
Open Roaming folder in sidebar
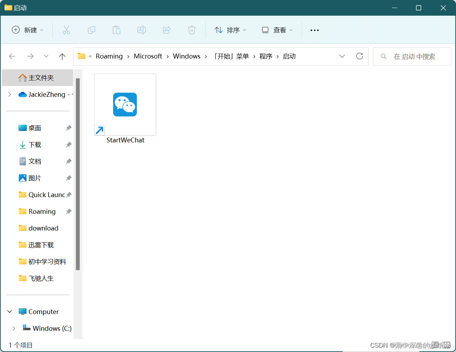pyautogui.click(x=38, y=212)
